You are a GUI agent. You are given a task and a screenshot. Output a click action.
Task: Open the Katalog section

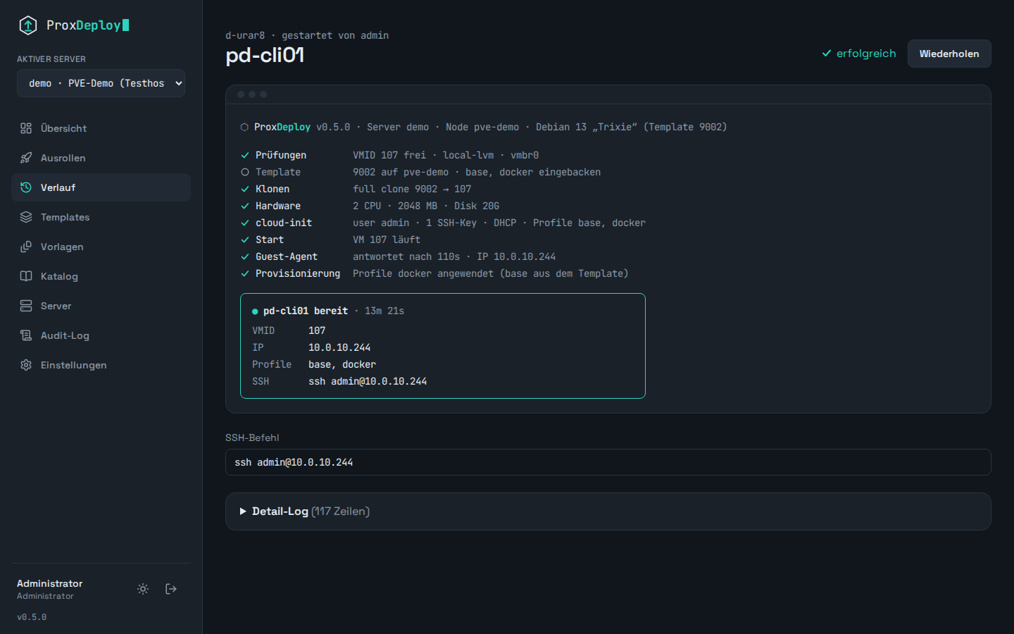(101, 276)
